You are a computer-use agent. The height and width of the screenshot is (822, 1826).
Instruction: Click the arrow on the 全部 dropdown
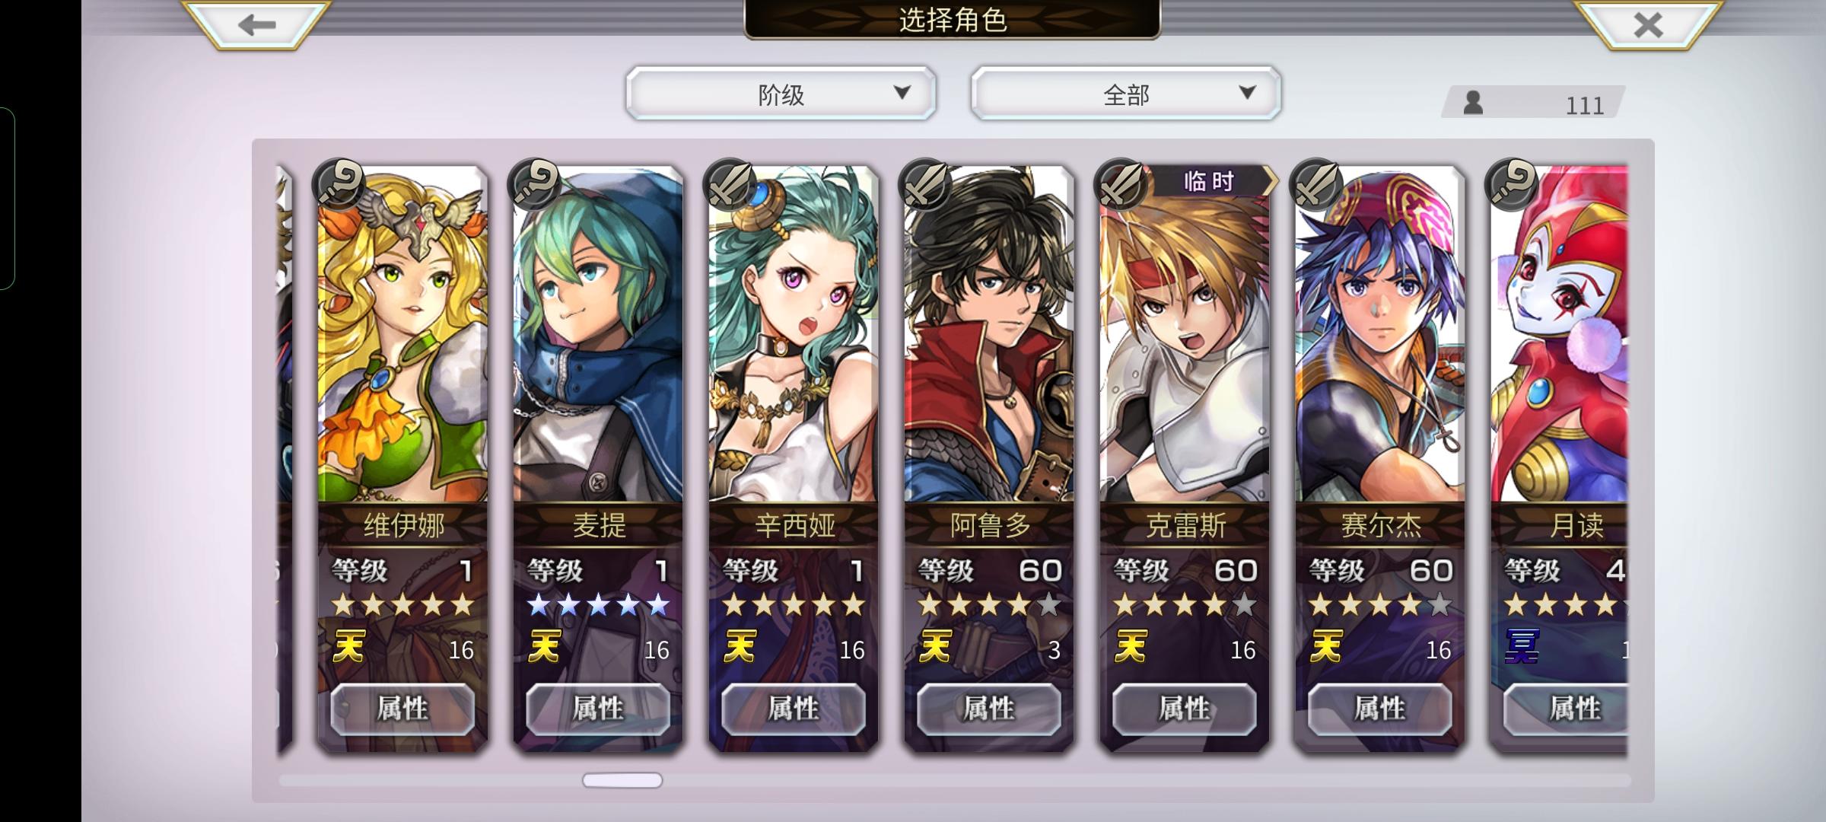pos(1247,92)
